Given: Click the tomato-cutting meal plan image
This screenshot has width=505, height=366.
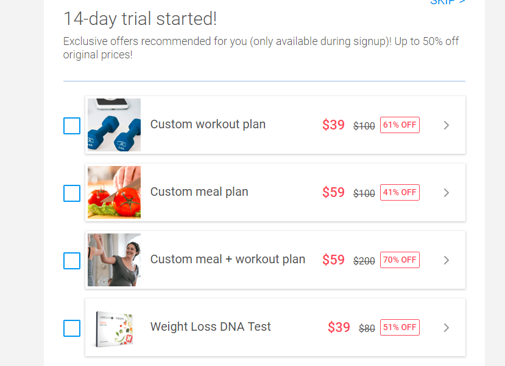Looking at the screenshot, I should (114, 192).
